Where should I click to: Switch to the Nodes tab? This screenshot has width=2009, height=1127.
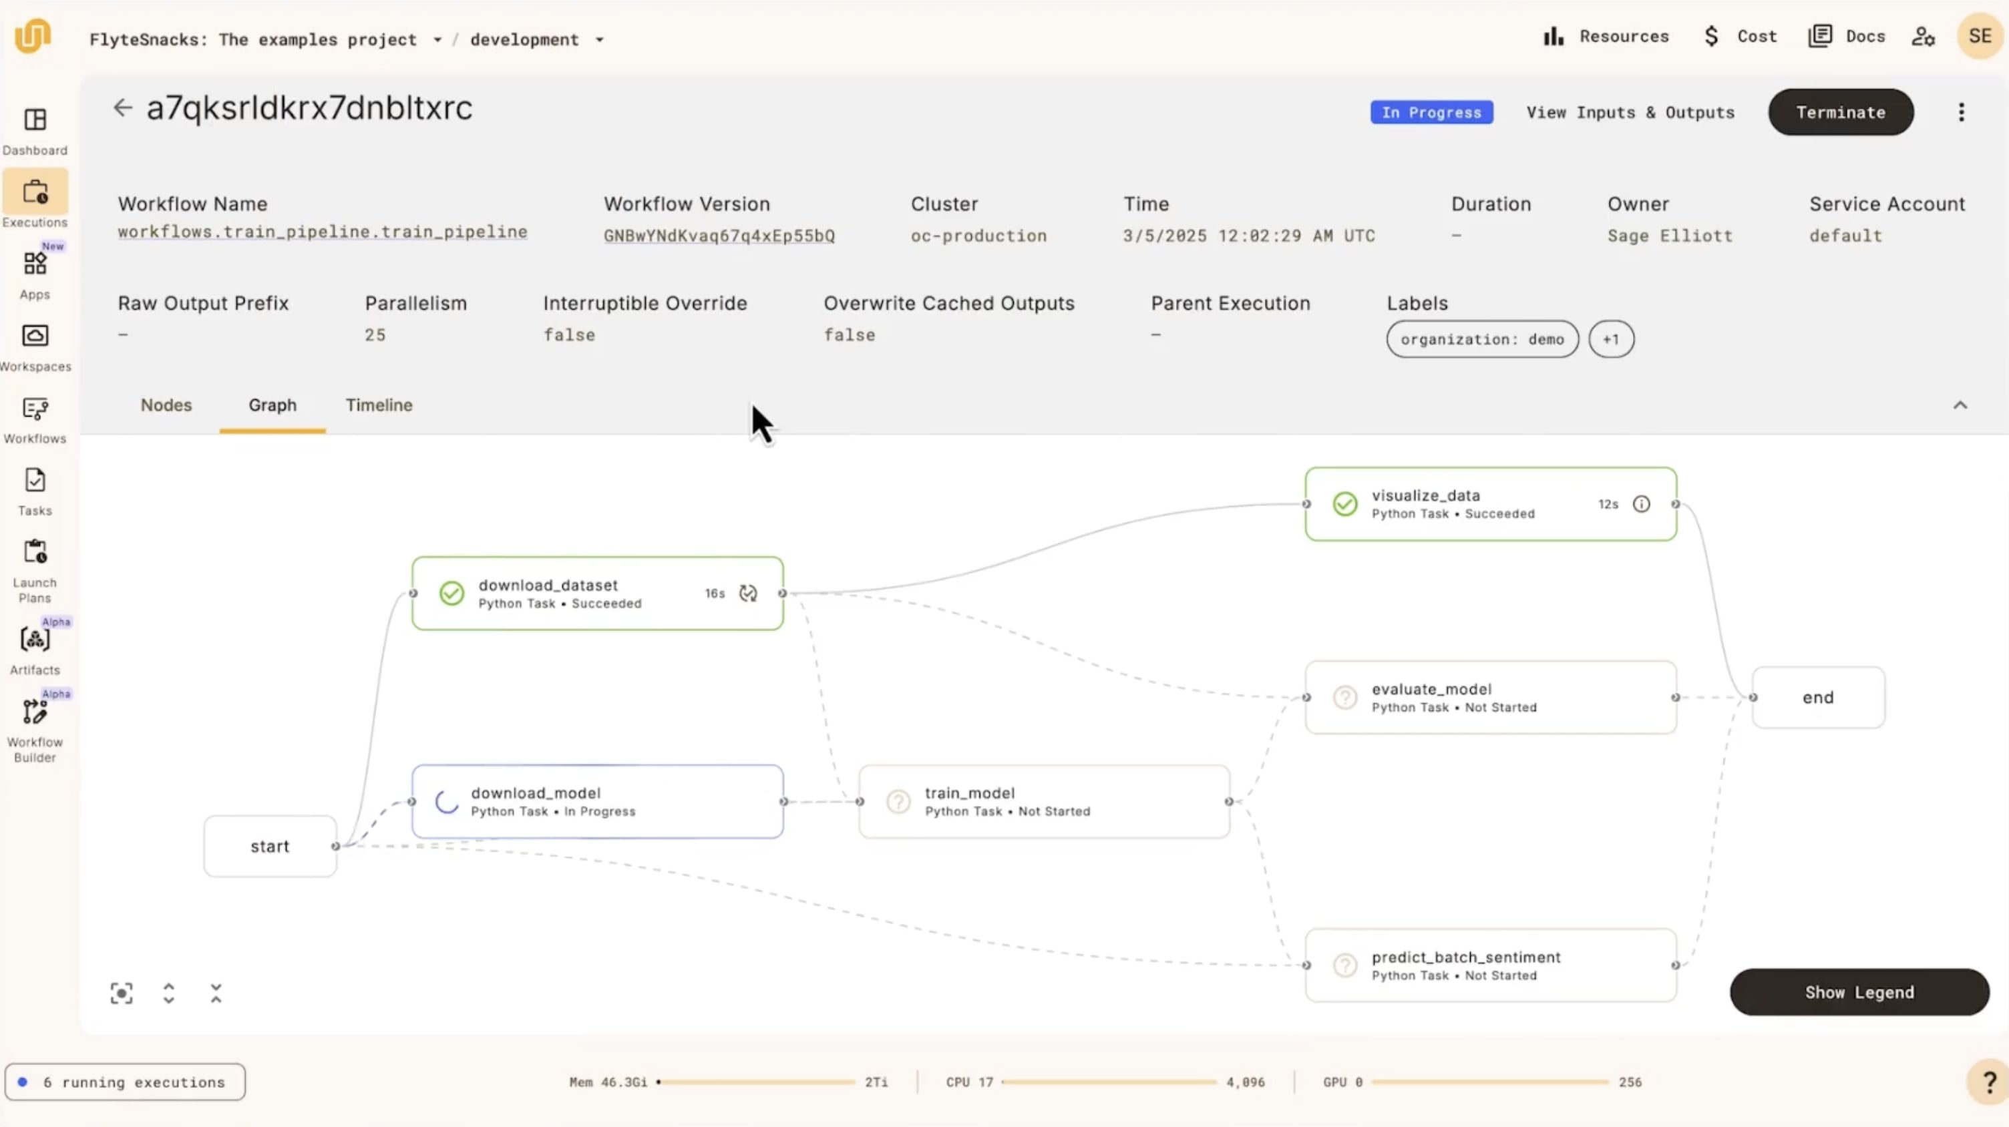click(166, 405)
